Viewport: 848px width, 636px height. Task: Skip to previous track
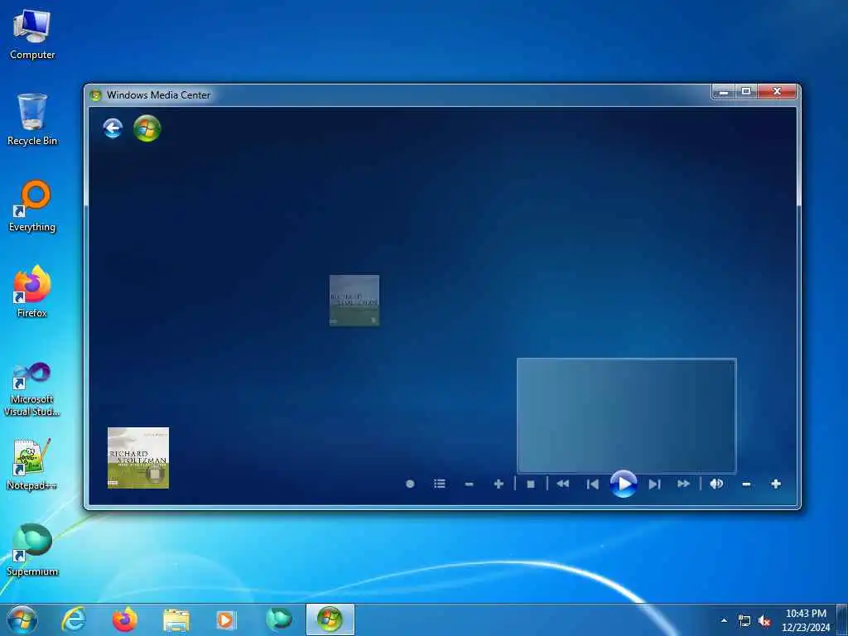[x=592, y=484]
